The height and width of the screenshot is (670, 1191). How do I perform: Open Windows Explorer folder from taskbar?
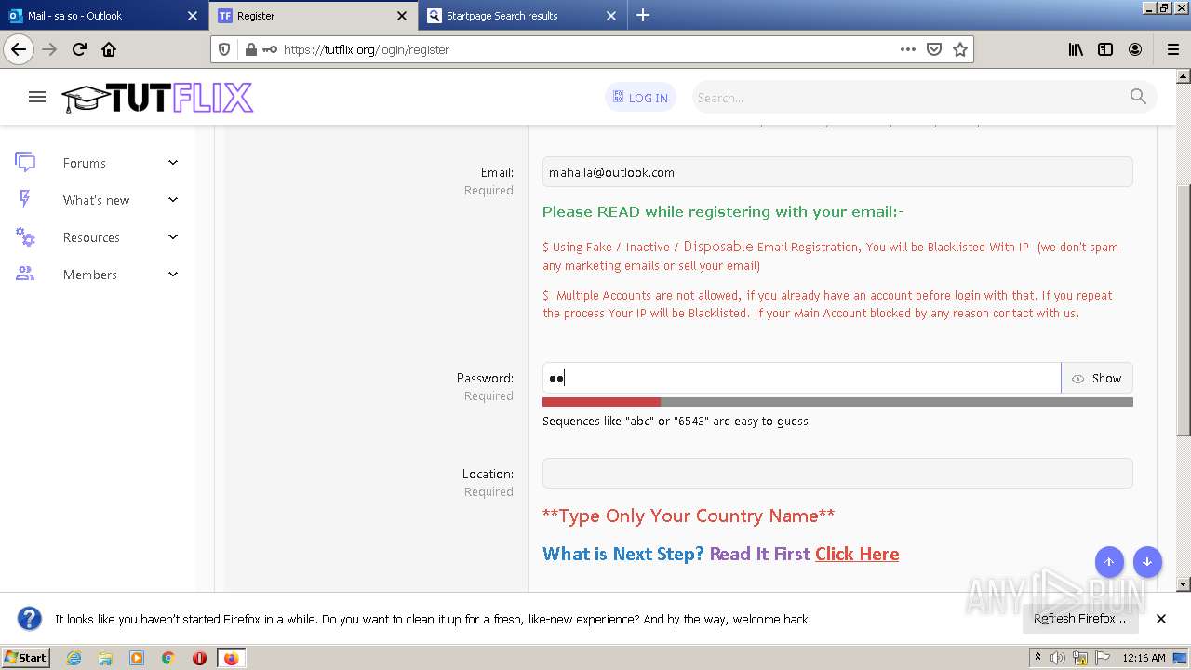pyautogui.click(x=105, y=658)
